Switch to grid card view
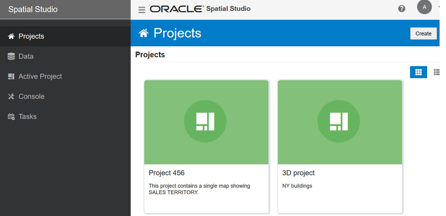The width and height of the screenshot is (446, 216). tap(419, 72)
